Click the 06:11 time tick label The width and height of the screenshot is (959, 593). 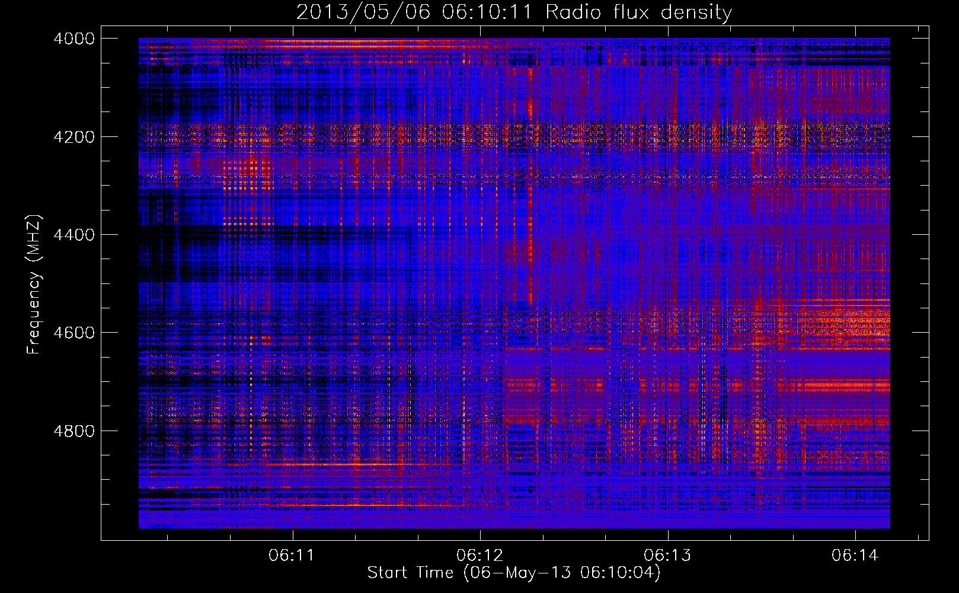point(292,556)
